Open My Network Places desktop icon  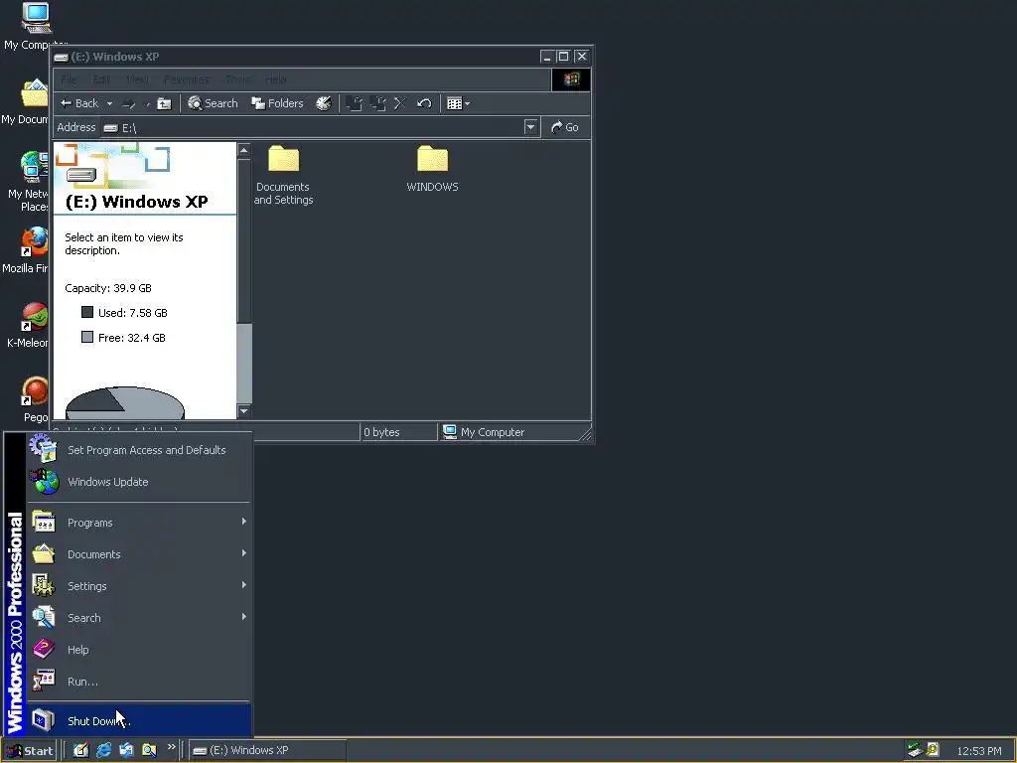click(30, 182)
